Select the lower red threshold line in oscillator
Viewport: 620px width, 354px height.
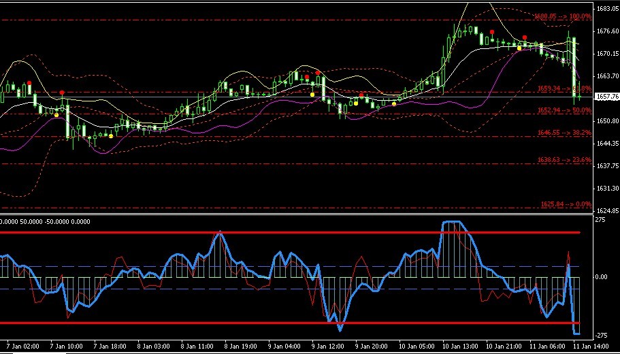point(290,323)
